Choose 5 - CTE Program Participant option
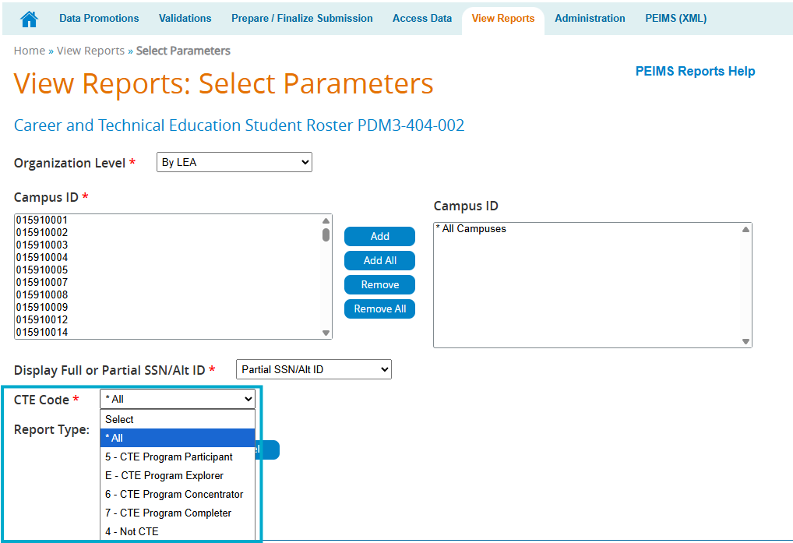Viewport: 793px width, 543px height. pyautogui.click(x=168, y=457)
